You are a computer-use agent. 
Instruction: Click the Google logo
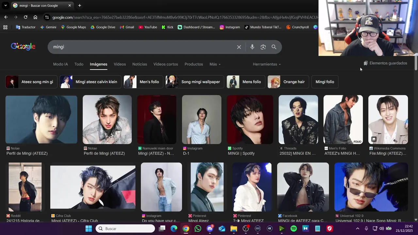coord(23,47)
